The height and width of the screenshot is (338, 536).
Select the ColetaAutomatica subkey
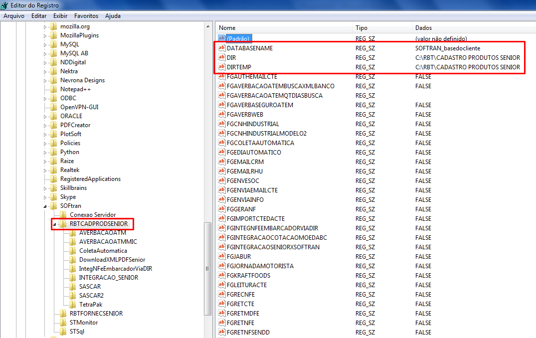(x=103, y=251)
